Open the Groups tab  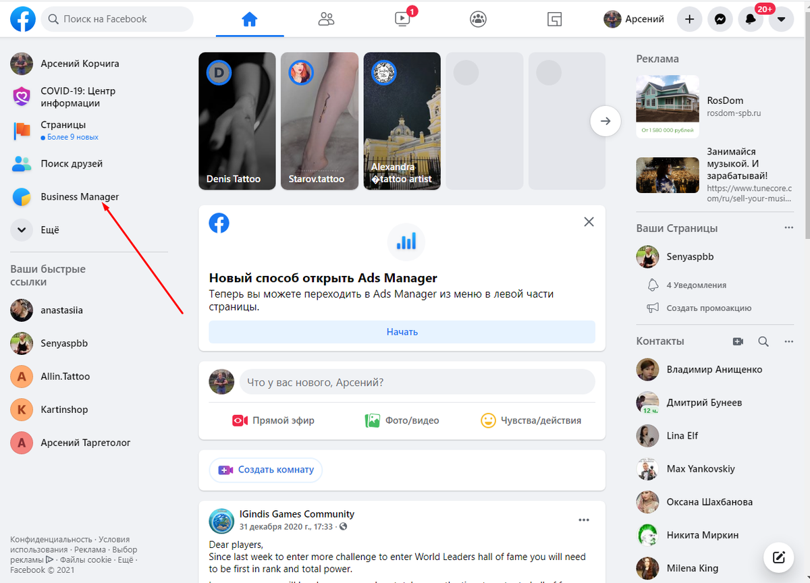click(478, 19)
